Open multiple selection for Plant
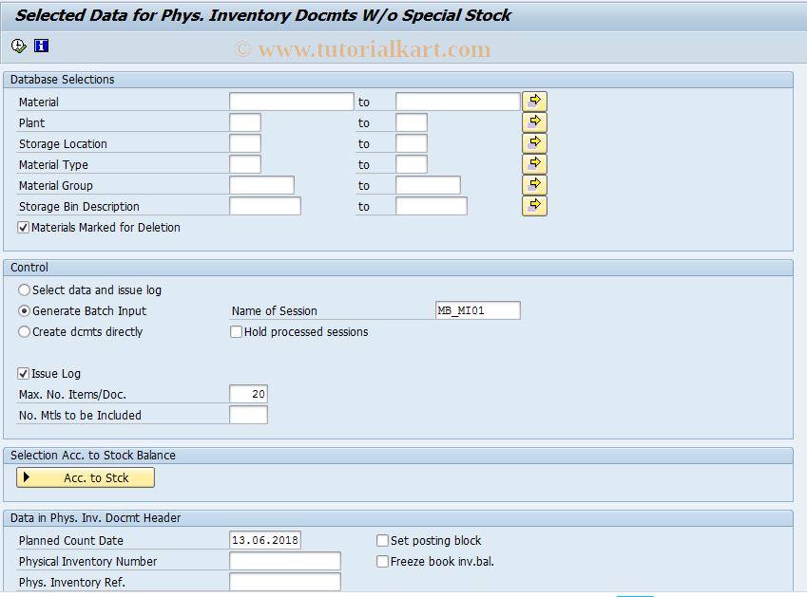 tap(535, 122)
